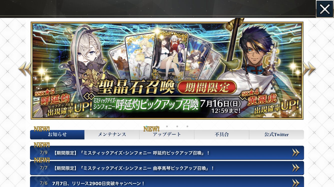The height and width of the screenshot is (187, 334).
Task: Open the 7/9 呼延灼ピックアップ召喚 notice
Action: pos(167,153)
